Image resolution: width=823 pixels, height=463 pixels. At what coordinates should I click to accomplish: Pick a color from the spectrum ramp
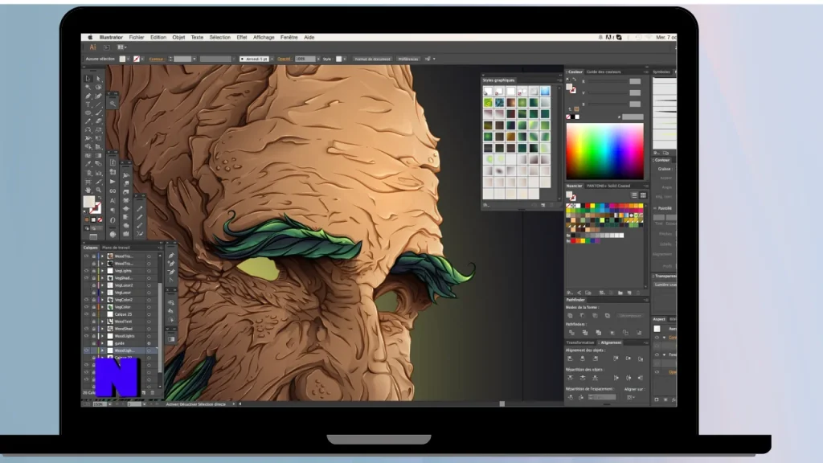[604, 151]
